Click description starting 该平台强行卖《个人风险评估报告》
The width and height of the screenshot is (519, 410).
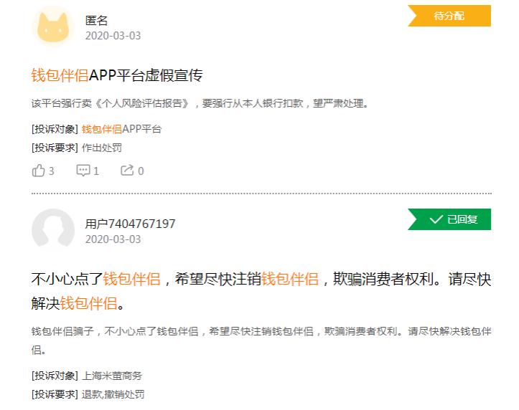[x=200, y=103]
